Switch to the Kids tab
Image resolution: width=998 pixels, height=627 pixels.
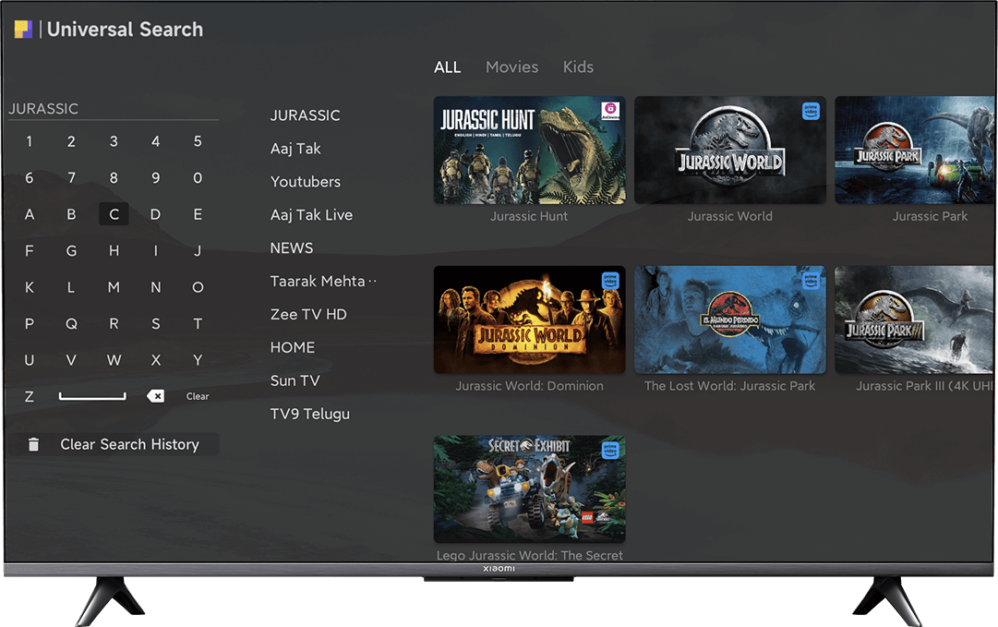(x=578, y=67)
